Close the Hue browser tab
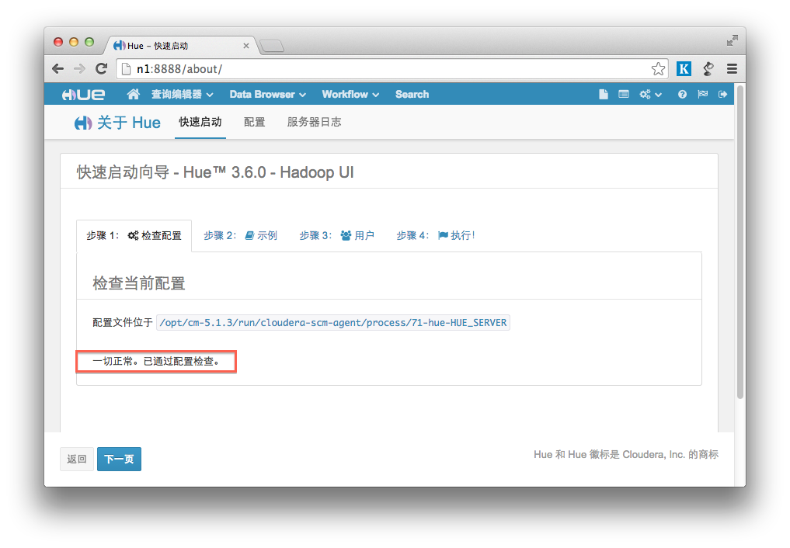Screen dimensions: 790x548 [x=246, y=46]
